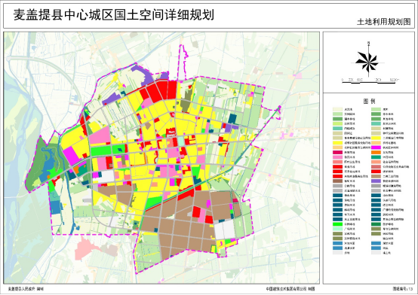Click the map title 麦盖提县中心城区国土空间详细规划
418x295 pixels.
pyautogui.click(x=114, y=15)
